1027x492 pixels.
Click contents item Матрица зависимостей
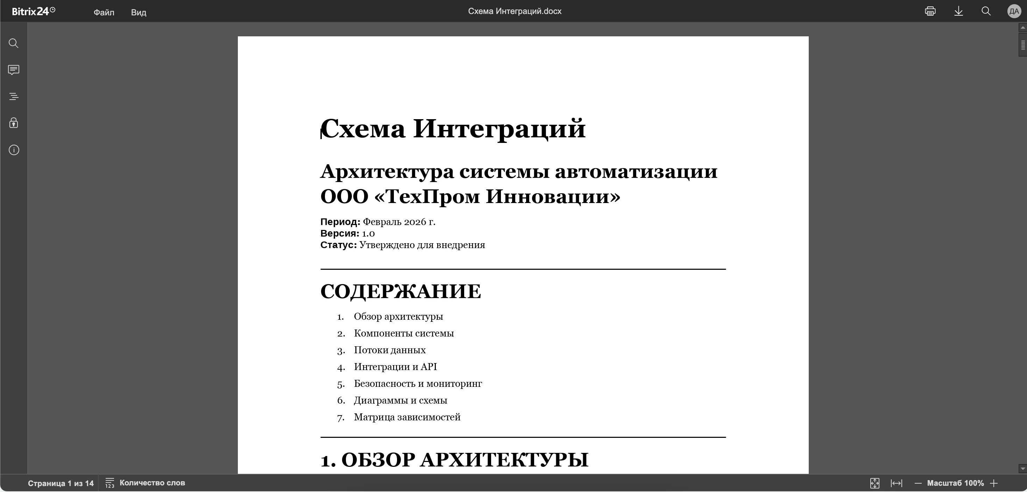[x=407, y=417]
